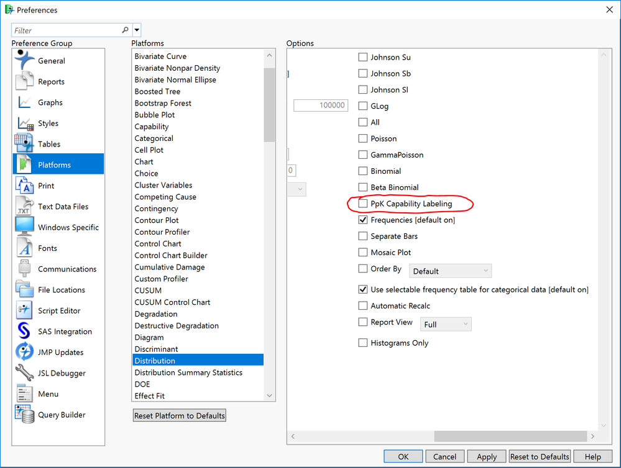Viewport: 621px width, 468px height.
Task: Open the partially hidden dropdown at options left edge
Action: click(297, 189)
